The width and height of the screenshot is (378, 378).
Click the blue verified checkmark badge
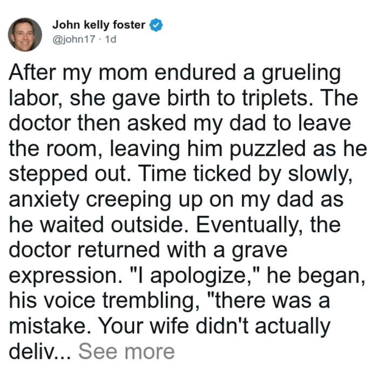point(156,25)
